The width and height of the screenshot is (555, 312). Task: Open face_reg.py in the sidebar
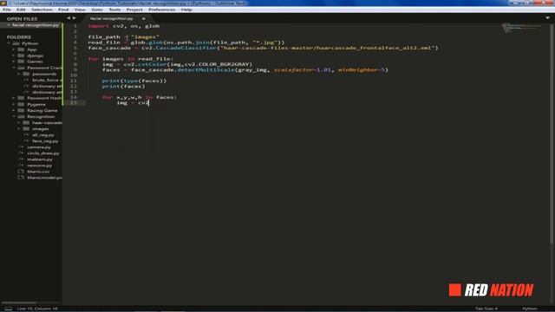tap(45, 140)
